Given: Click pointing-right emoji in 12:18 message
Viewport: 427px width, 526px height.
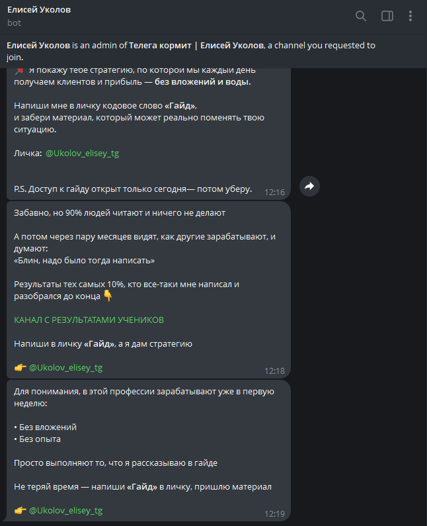Looking at the screenshot, I should coord(20,367).
